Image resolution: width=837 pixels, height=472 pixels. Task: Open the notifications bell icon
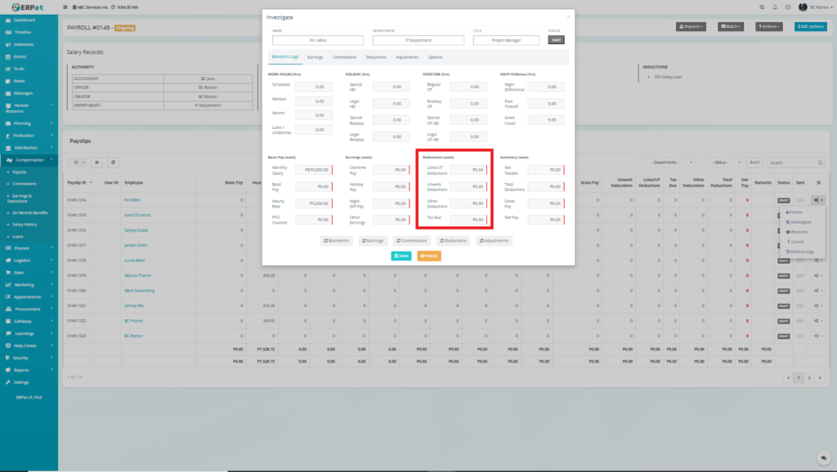tap(775, 7)
